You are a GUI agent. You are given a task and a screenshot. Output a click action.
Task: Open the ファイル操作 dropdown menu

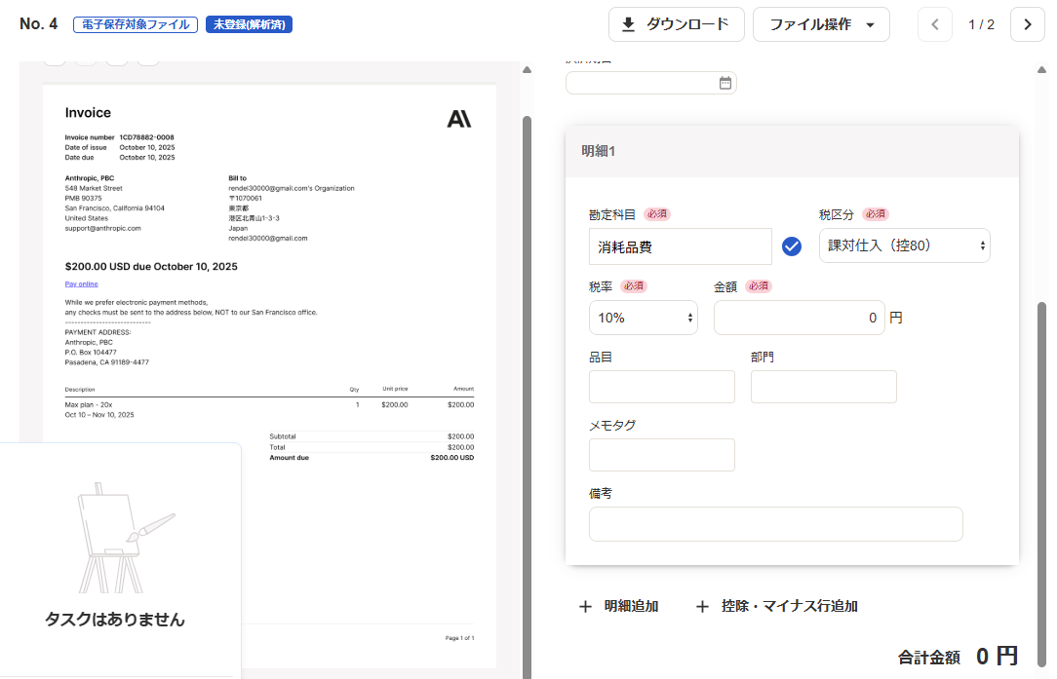(821, 25)
